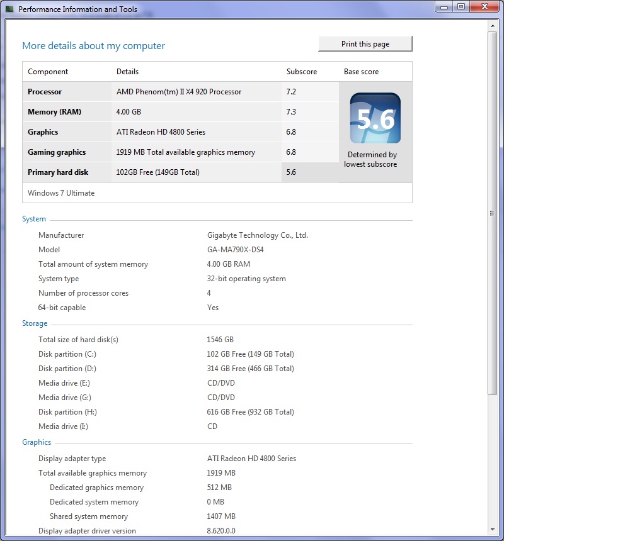Viewport: 635px width, 541px height.
Task: Click the Print this page button
Action: pyautogui.click(x=365, y=43)
